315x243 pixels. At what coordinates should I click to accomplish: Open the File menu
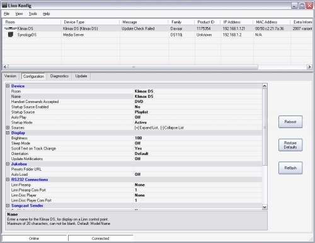point(6,14)
